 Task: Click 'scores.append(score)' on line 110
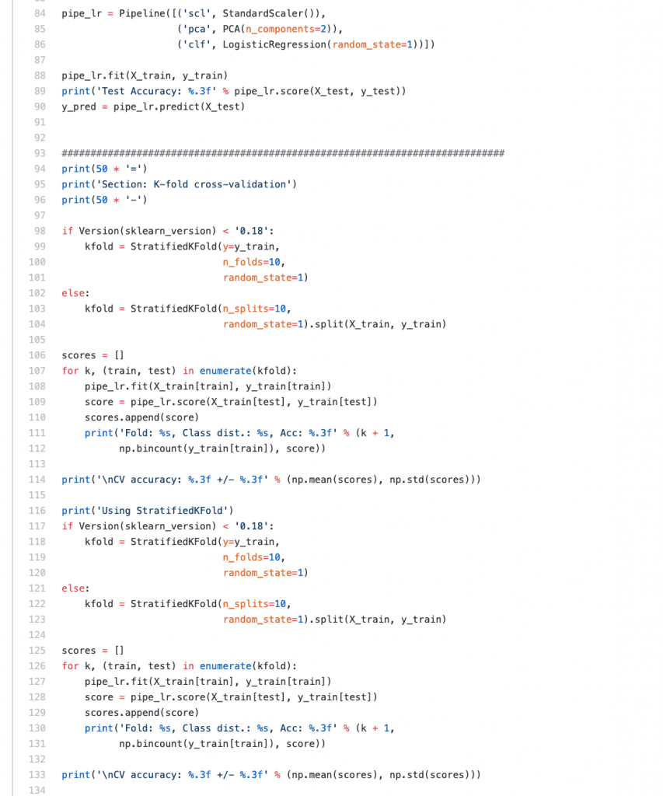click(141, 417)
